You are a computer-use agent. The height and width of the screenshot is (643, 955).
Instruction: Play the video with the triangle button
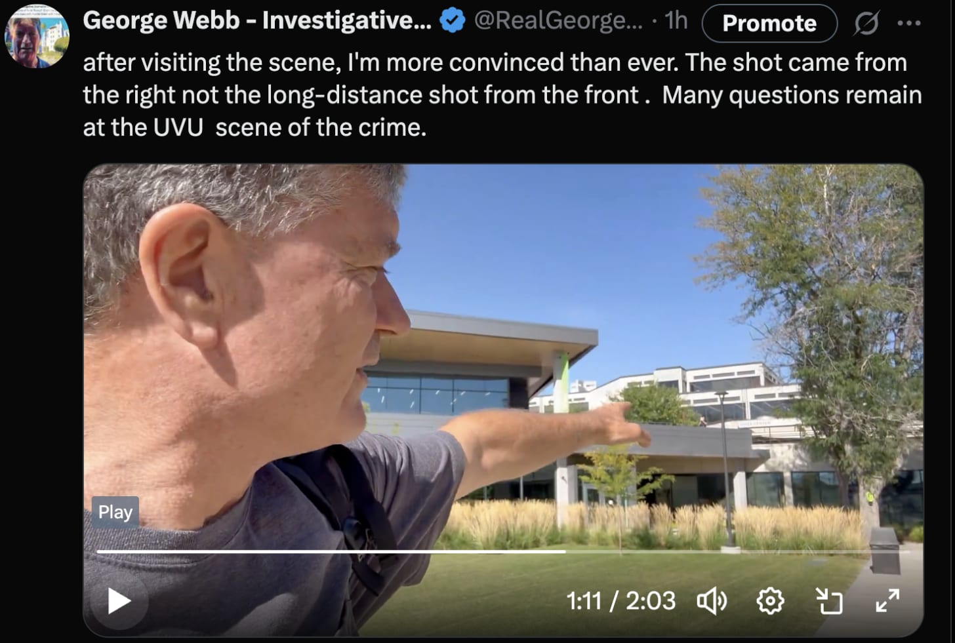pos(119,601)
